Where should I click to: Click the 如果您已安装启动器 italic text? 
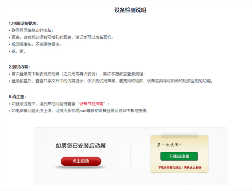(81, 145)
